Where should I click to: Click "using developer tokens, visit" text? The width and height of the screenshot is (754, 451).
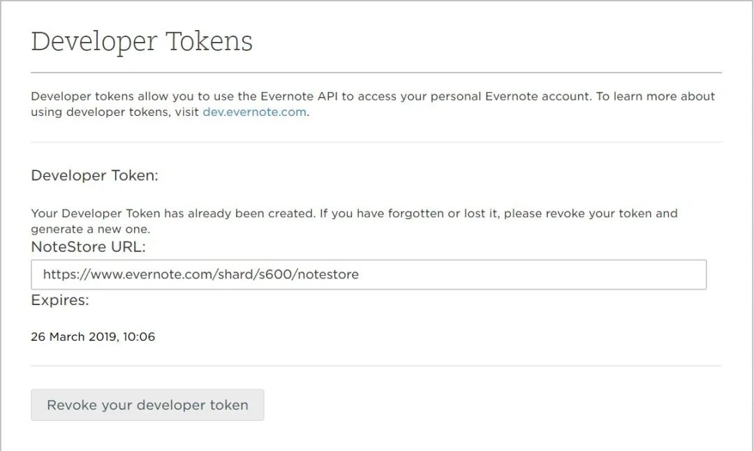(114, 112)
